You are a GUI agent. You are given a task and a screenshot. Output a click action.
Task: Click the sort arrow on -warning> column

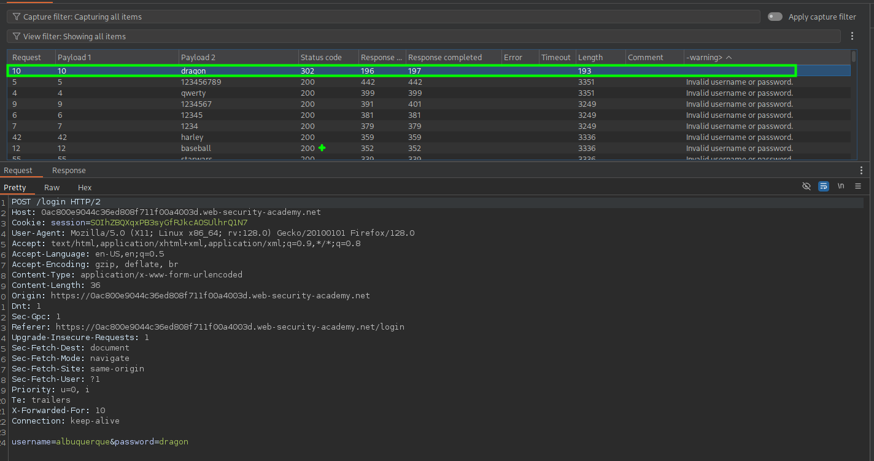pyautogui.click(x=729, y=58)
